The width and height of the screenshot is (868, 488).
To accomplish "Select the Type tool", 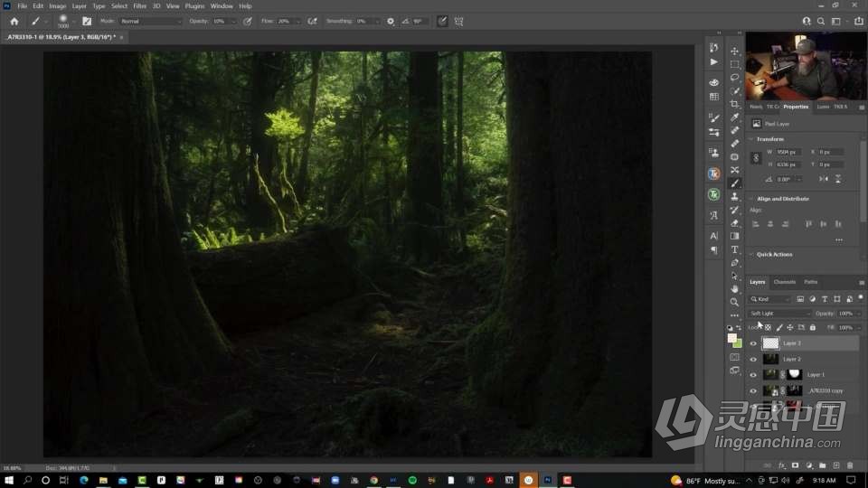I will pos(734,249).
